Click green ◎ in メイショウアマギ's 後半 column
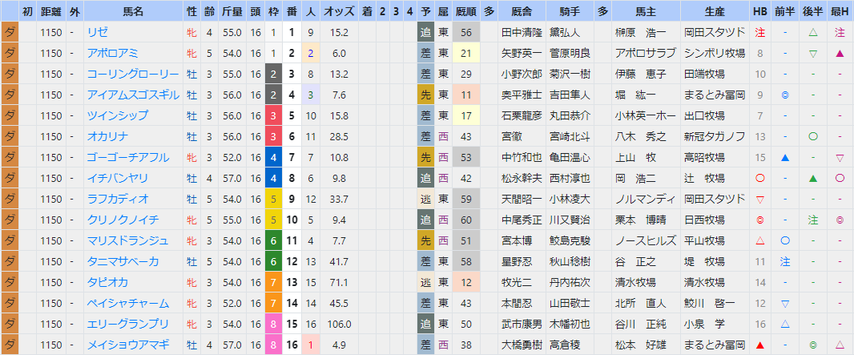The image size is (854, 355). [x=813, y=345]
